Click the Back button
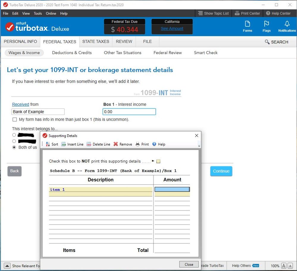This screenshot has height=271, width=297. (15, 171)
